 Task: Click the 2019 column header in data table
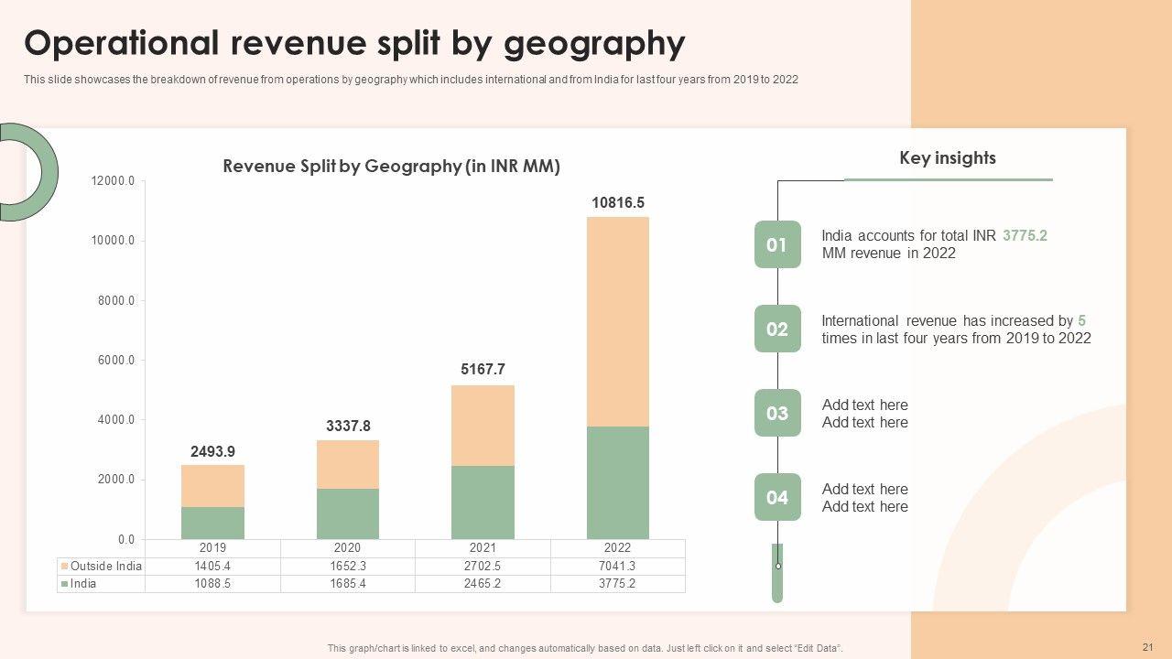click(212, 548)
